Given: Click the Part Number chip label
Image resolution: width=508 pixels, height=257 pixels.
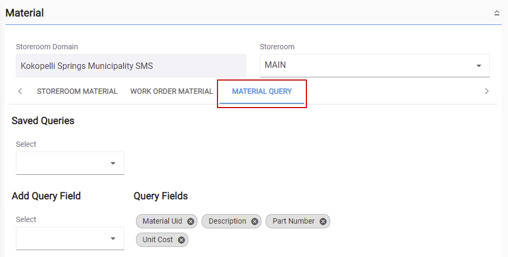Looking at the screenshot, I should coord(294,221).
